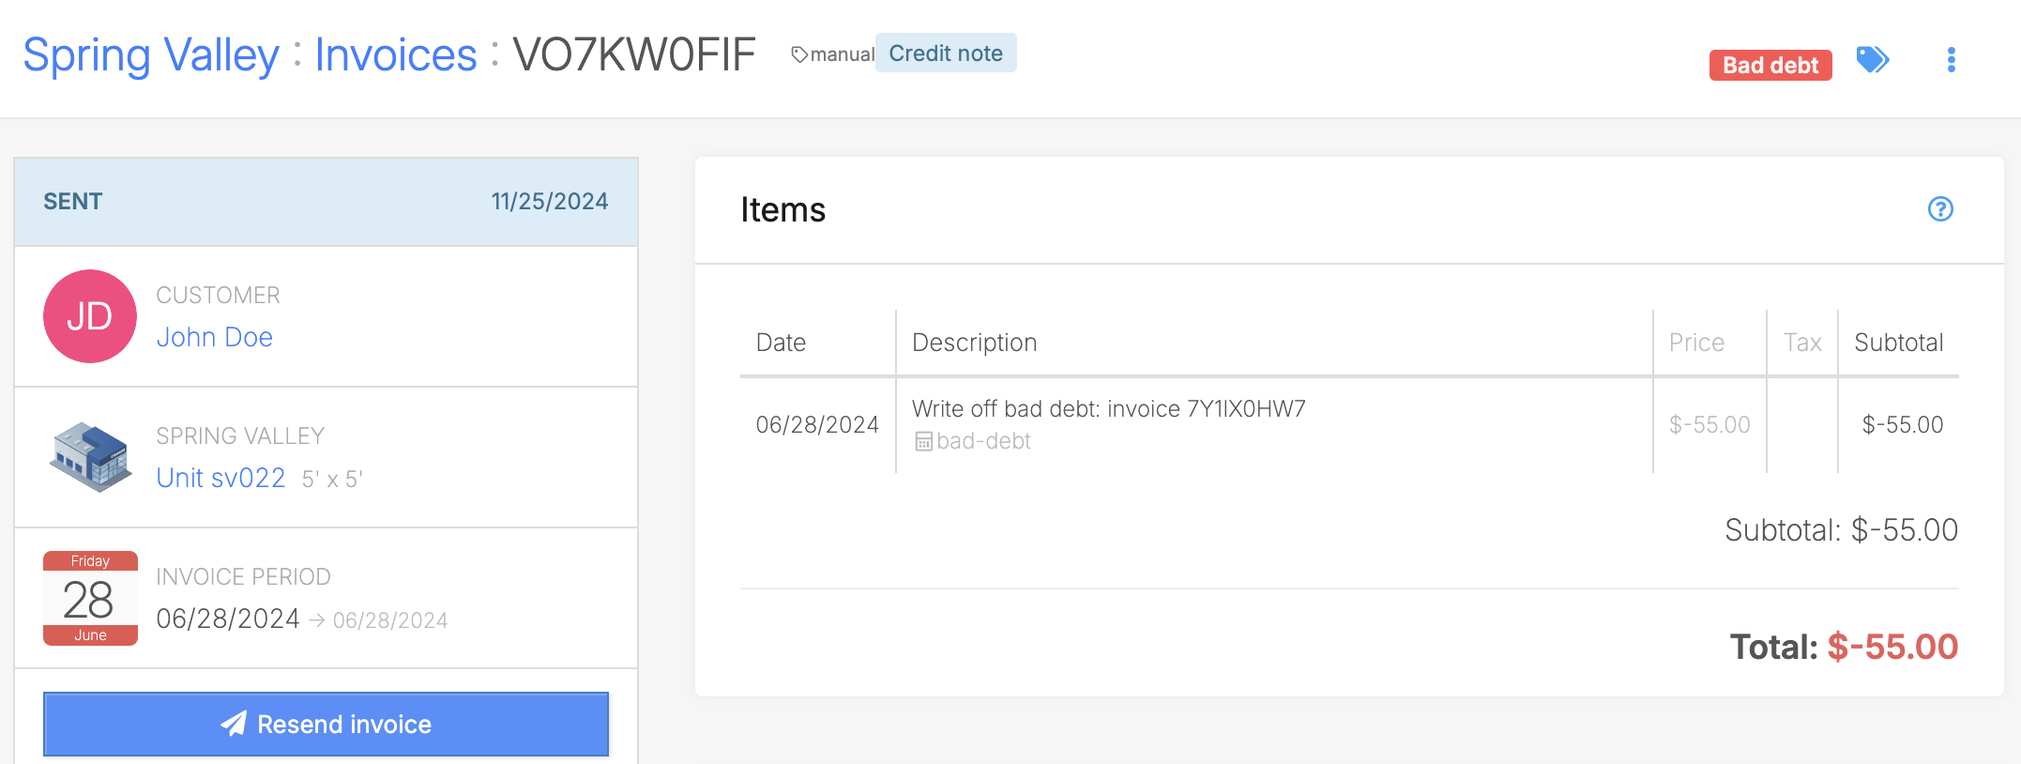Click the JD customer avatar
This screenshot has width=2021, height=764.
(90, 316)
